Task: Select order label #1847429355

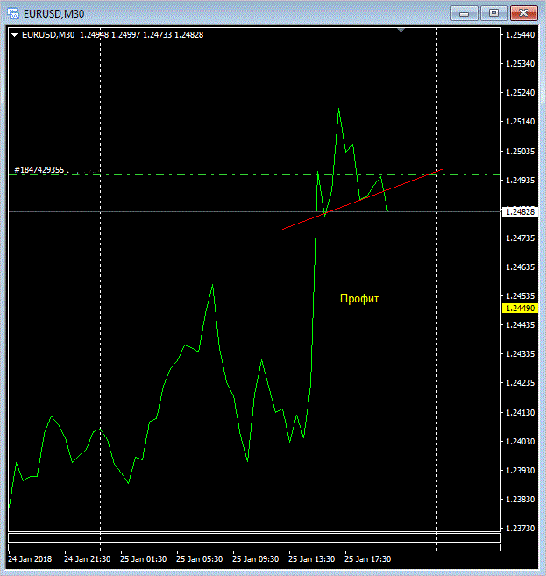Action: 39,170
